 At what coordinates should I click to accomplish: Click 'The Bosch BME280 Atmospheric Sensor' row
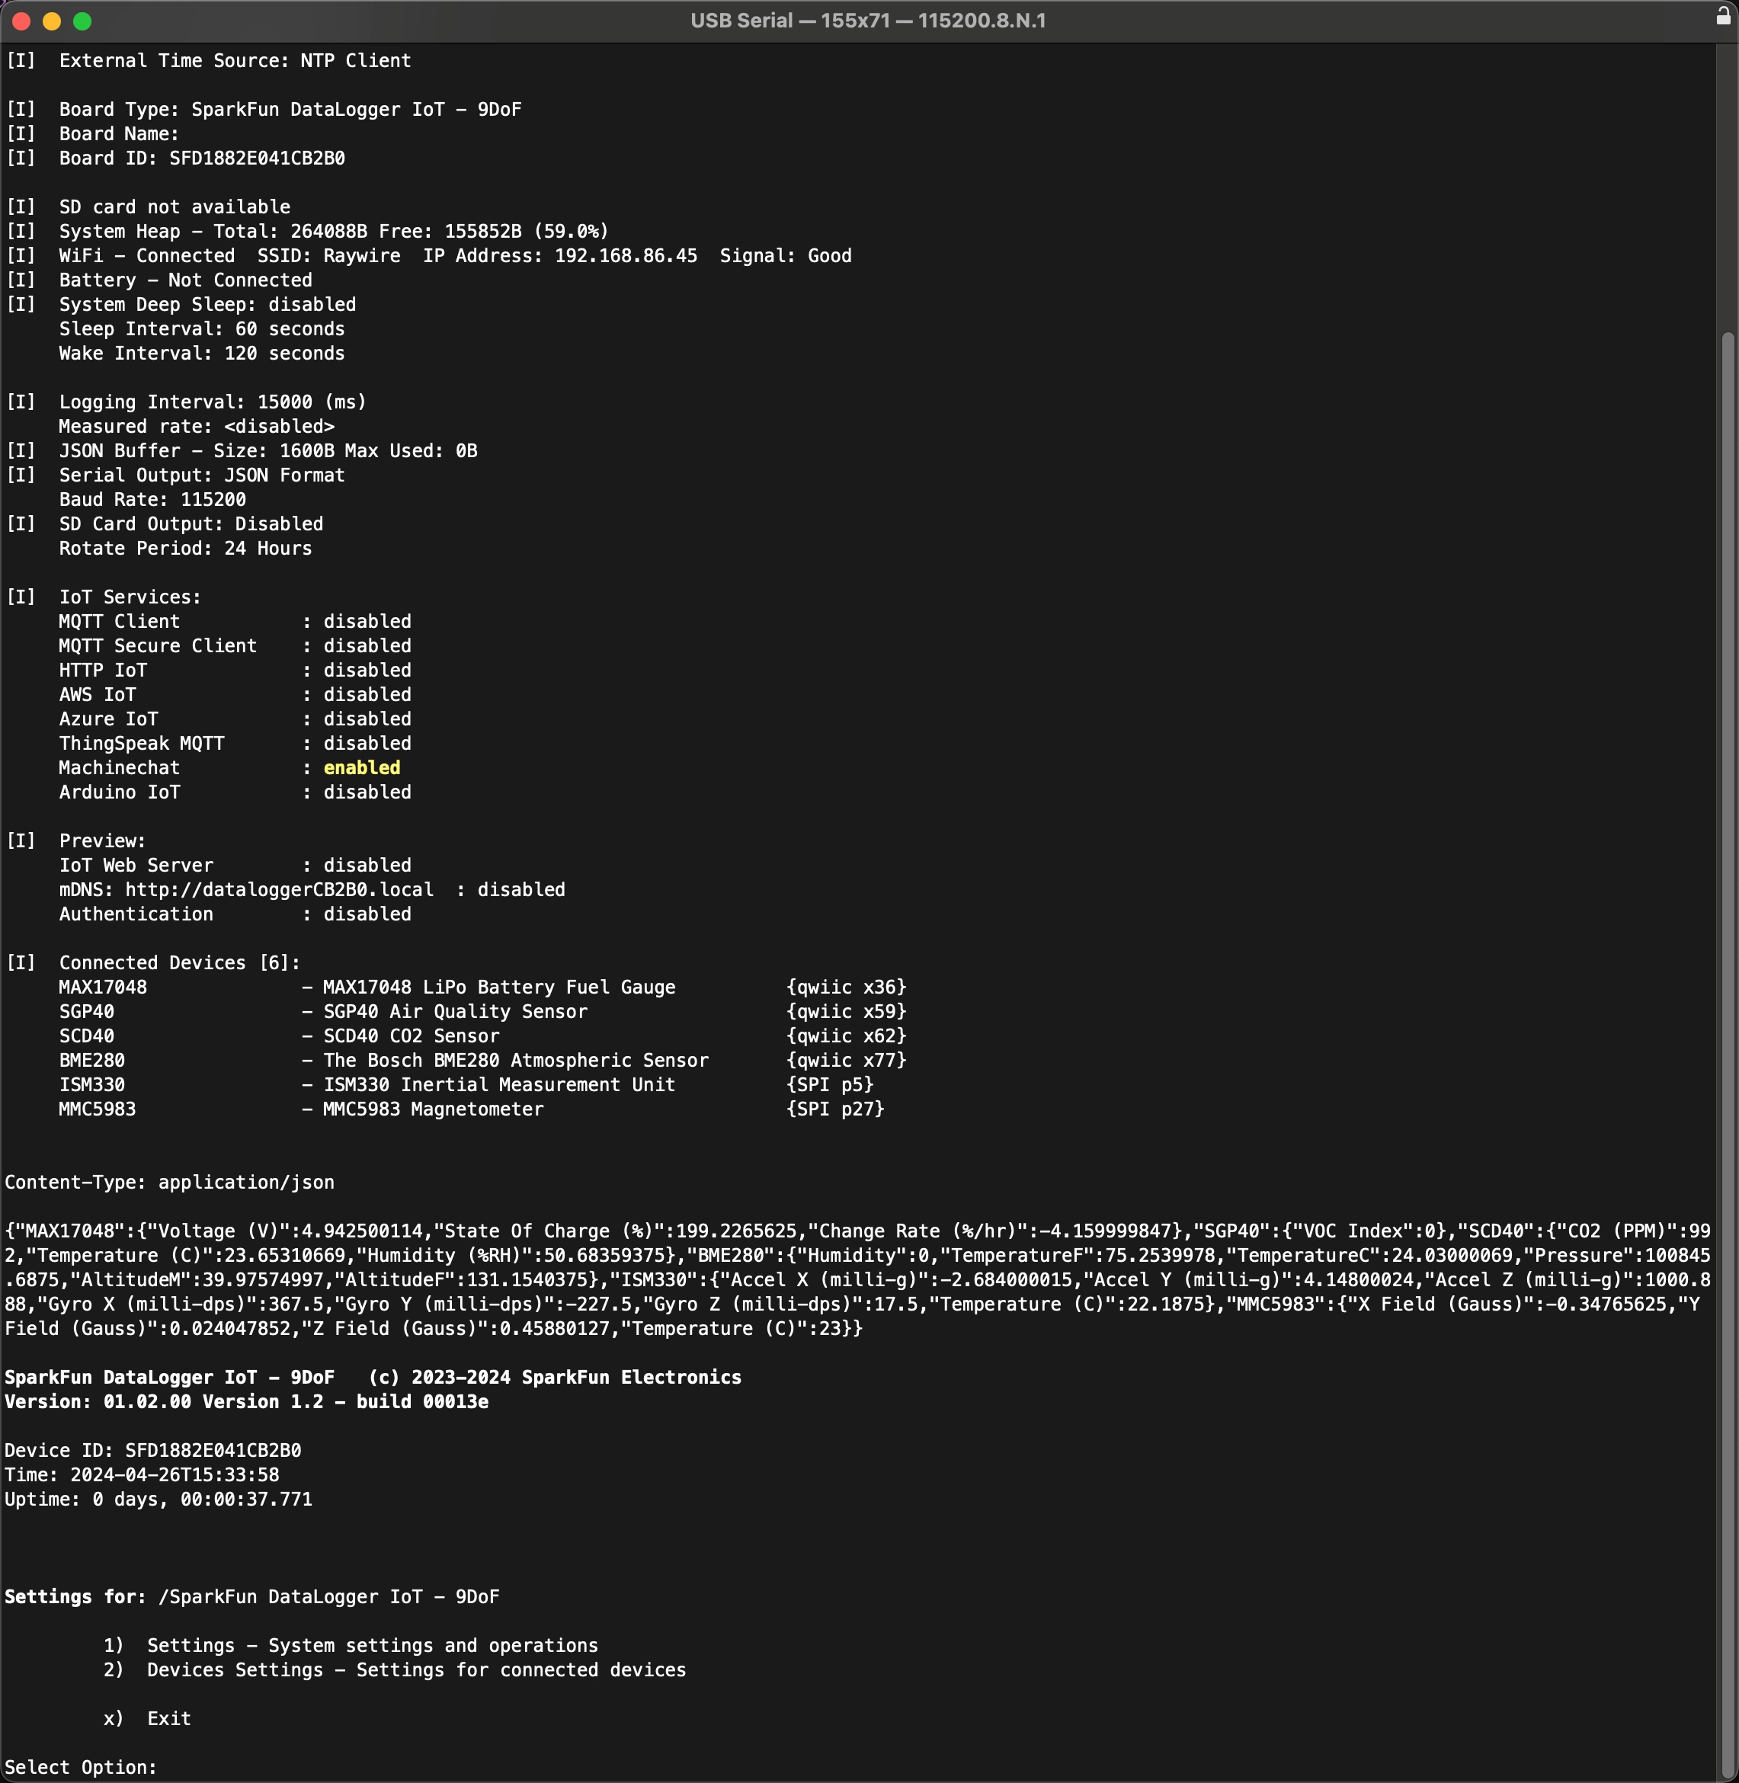pos(482,1061)
